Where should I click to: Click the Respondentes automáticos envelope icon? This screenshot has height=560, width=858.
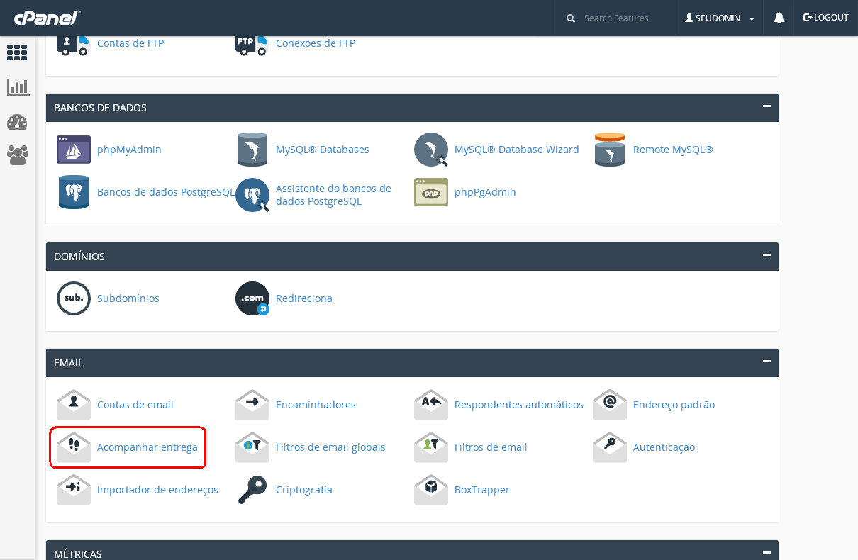pos(431,405)
